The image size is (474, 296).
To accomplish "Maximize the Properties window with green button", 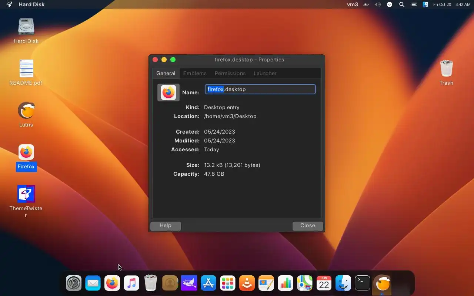I will coord(173,60).
